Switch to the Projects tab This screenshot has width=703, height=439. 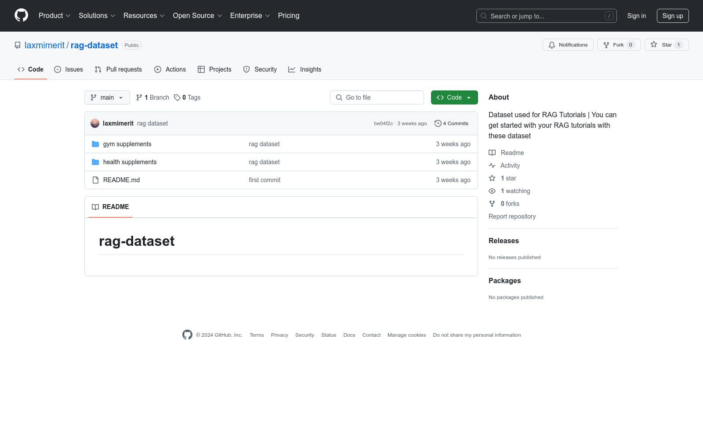click(x=214, y=69)
